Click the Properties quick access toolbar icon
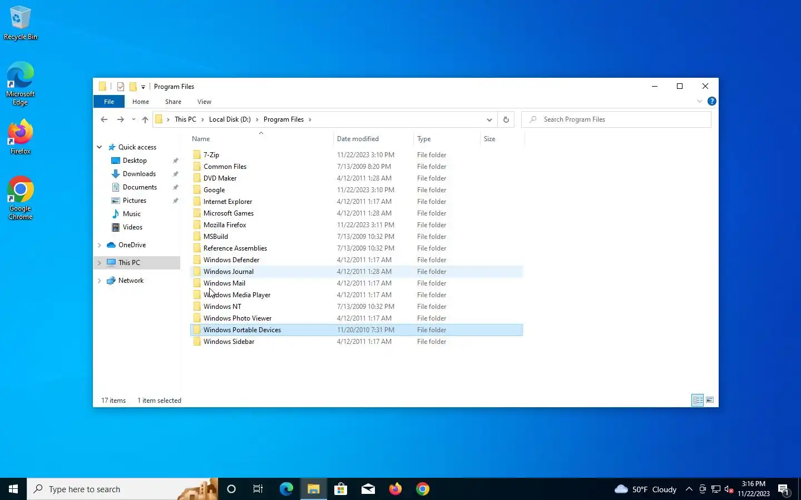 click(x=121, y=87)
